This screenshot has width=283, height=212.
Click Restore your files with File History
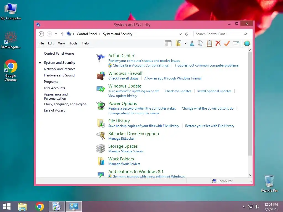pos(210,126)
